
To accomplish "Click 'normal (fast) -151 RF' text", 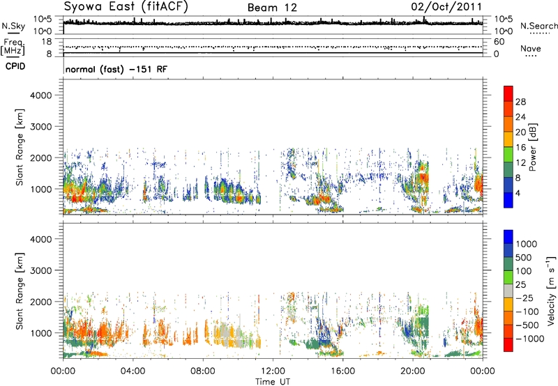I will pos(116,69).
